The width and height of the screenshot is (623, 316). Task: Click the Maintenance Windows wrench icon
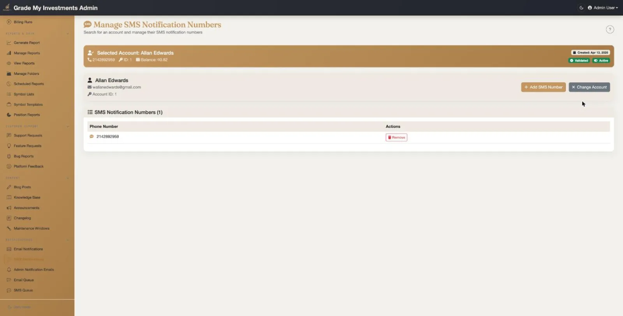click(9, 228)
